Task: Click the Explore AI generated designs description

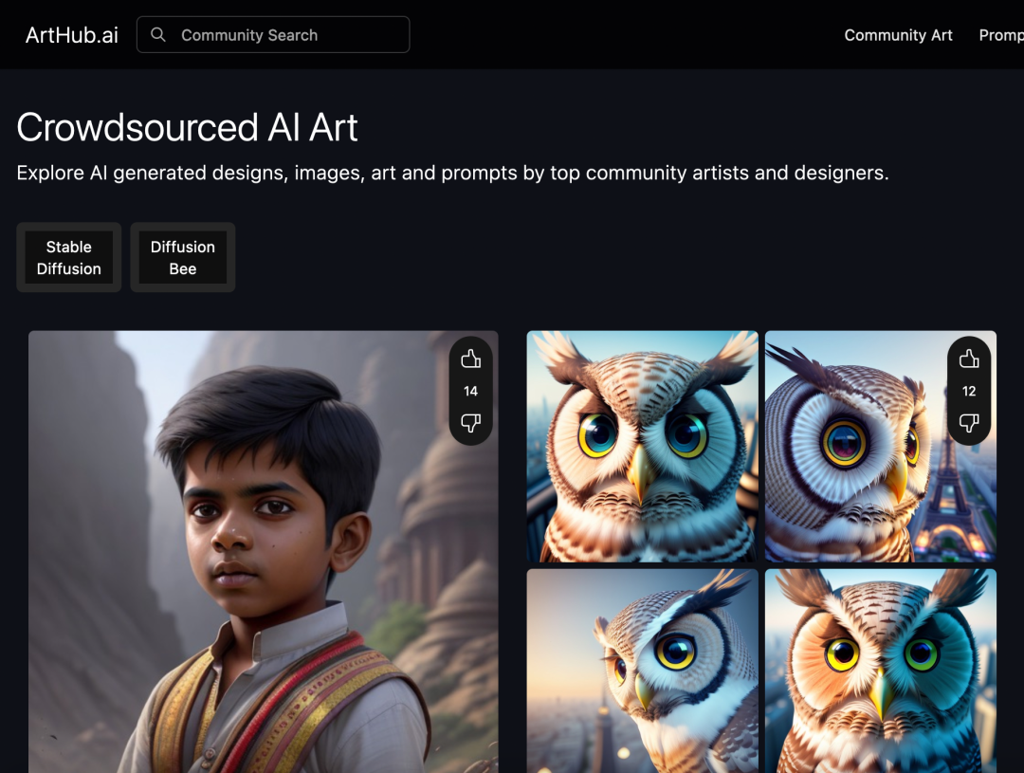Action: [x=452, y=174]
